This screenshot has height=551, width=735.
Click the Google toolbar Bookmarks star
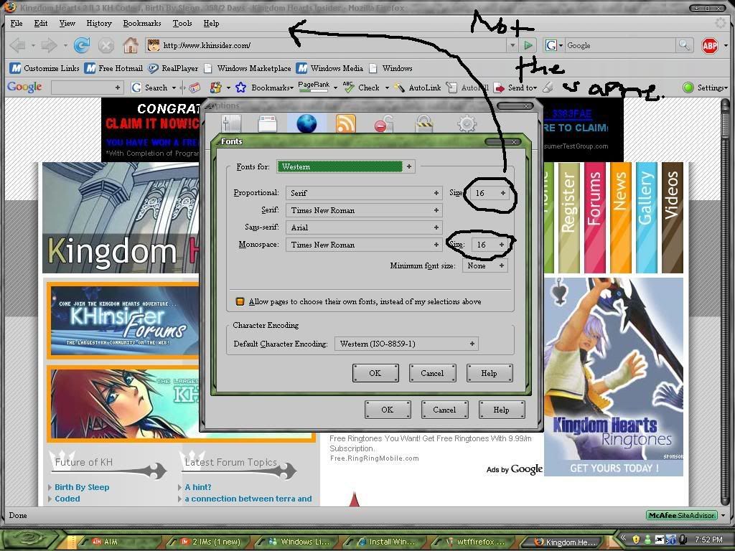coord(240,88)
